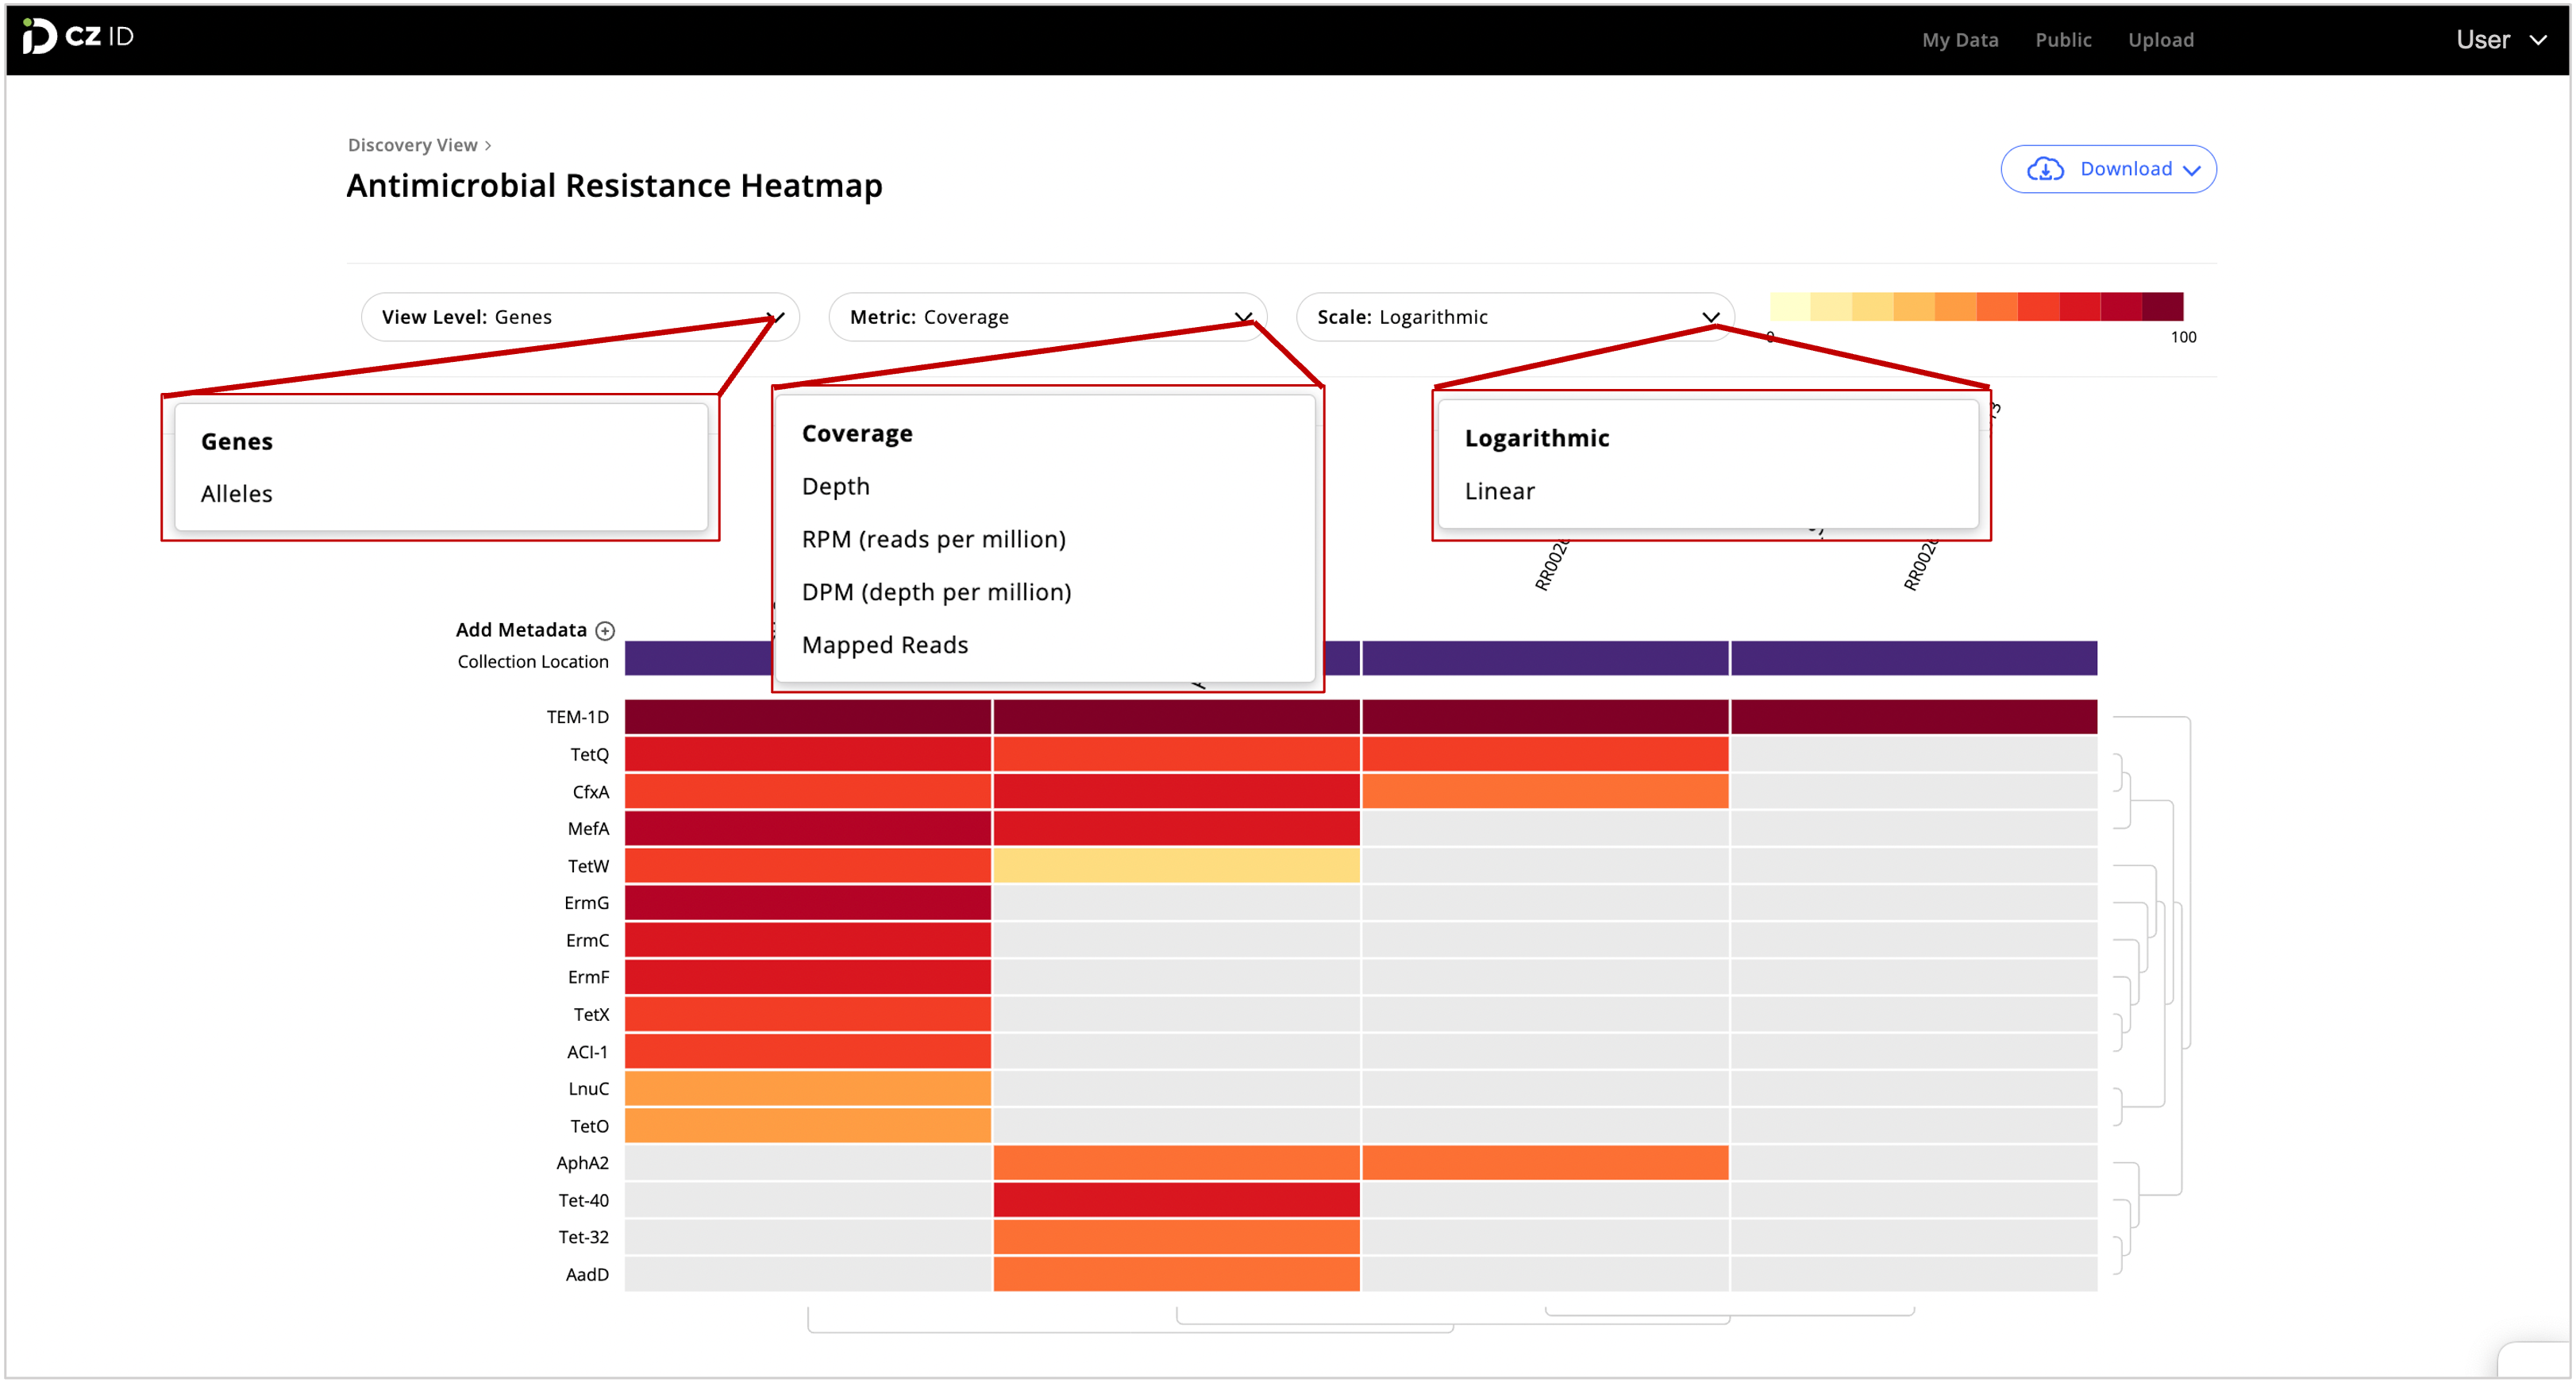Click the TEM-1D cell in fourth sample column
The width and height of the screenshot is (2576, 1382).
click(1914, 717)
